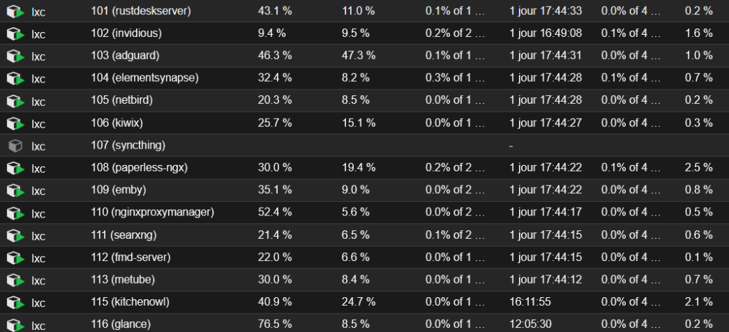Click the 2.5 % value in paperless-ngx row

click(x=699, y=168)
